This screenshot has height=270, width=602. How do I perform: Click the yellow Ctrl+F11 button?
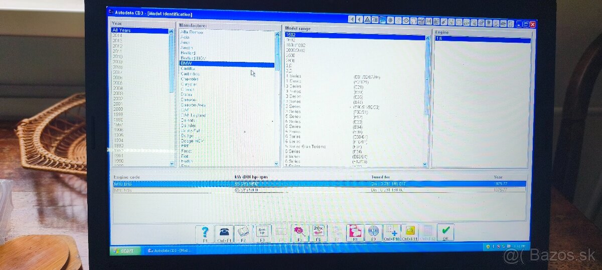[x=410, y=233]
